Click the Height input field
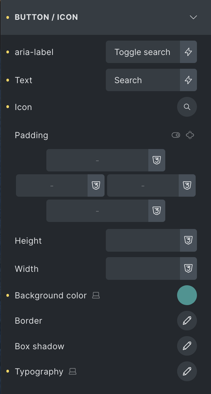Screen dimensions: 211x394 pyautogui.click(x=143, y=240)
